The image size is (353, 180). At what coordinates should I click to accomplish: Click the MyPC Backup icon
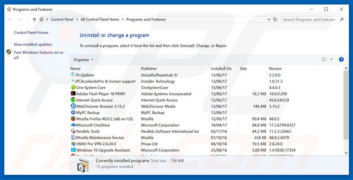[x=73, y=112]
